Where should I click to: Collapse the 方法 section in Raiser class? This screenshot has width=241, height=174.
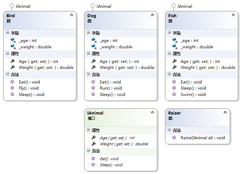point(169,129)
